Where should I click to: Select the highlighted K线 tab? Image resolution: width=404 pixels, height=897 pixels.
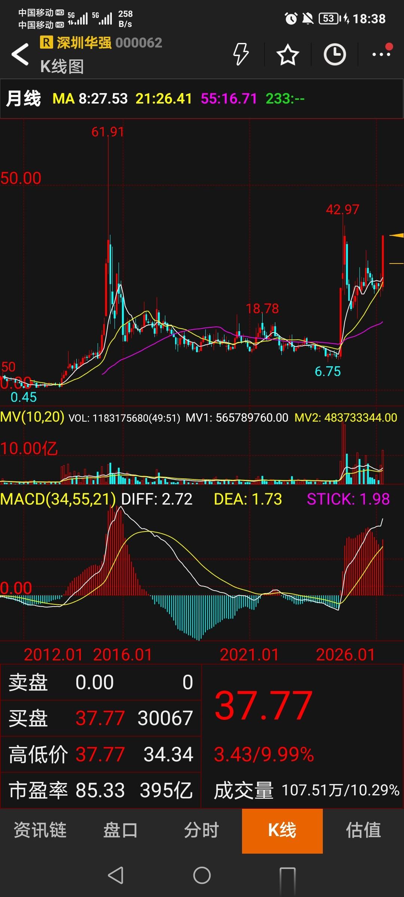(282, 830)
